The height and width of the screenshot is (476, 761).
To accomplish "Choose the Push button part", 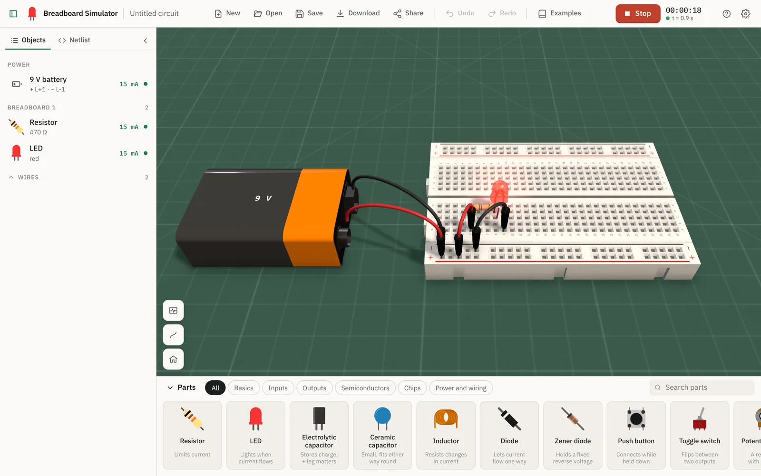I will (636, 435).
